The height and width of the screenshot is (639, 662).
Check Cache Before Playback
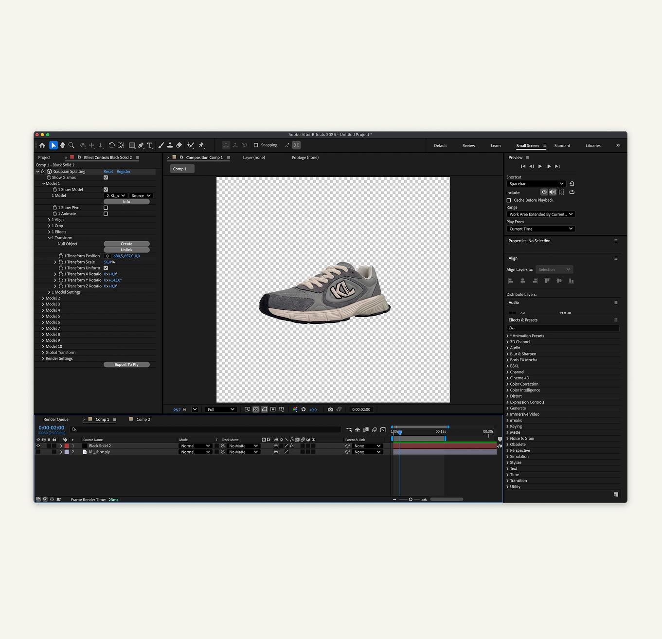(x=509, y=200)
